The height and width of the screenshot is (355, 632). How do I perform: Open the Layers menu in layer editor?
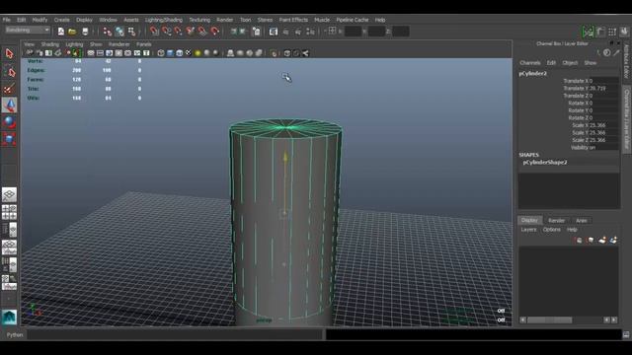coord(528,230)
